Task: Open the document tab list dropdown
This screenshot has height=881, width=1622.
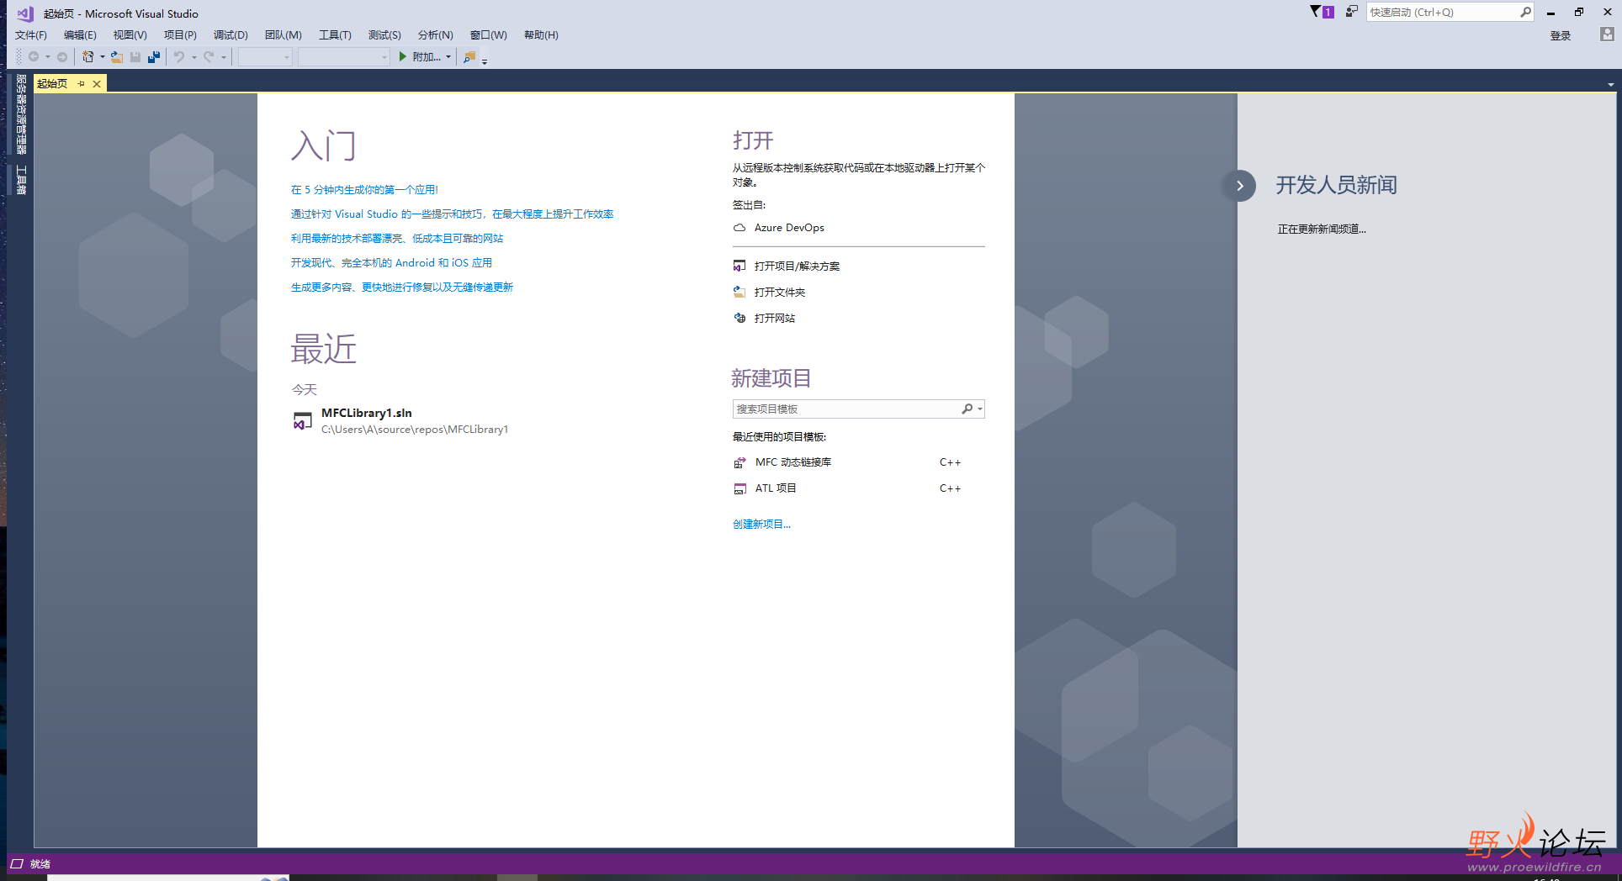Action: pos(1611,85)
